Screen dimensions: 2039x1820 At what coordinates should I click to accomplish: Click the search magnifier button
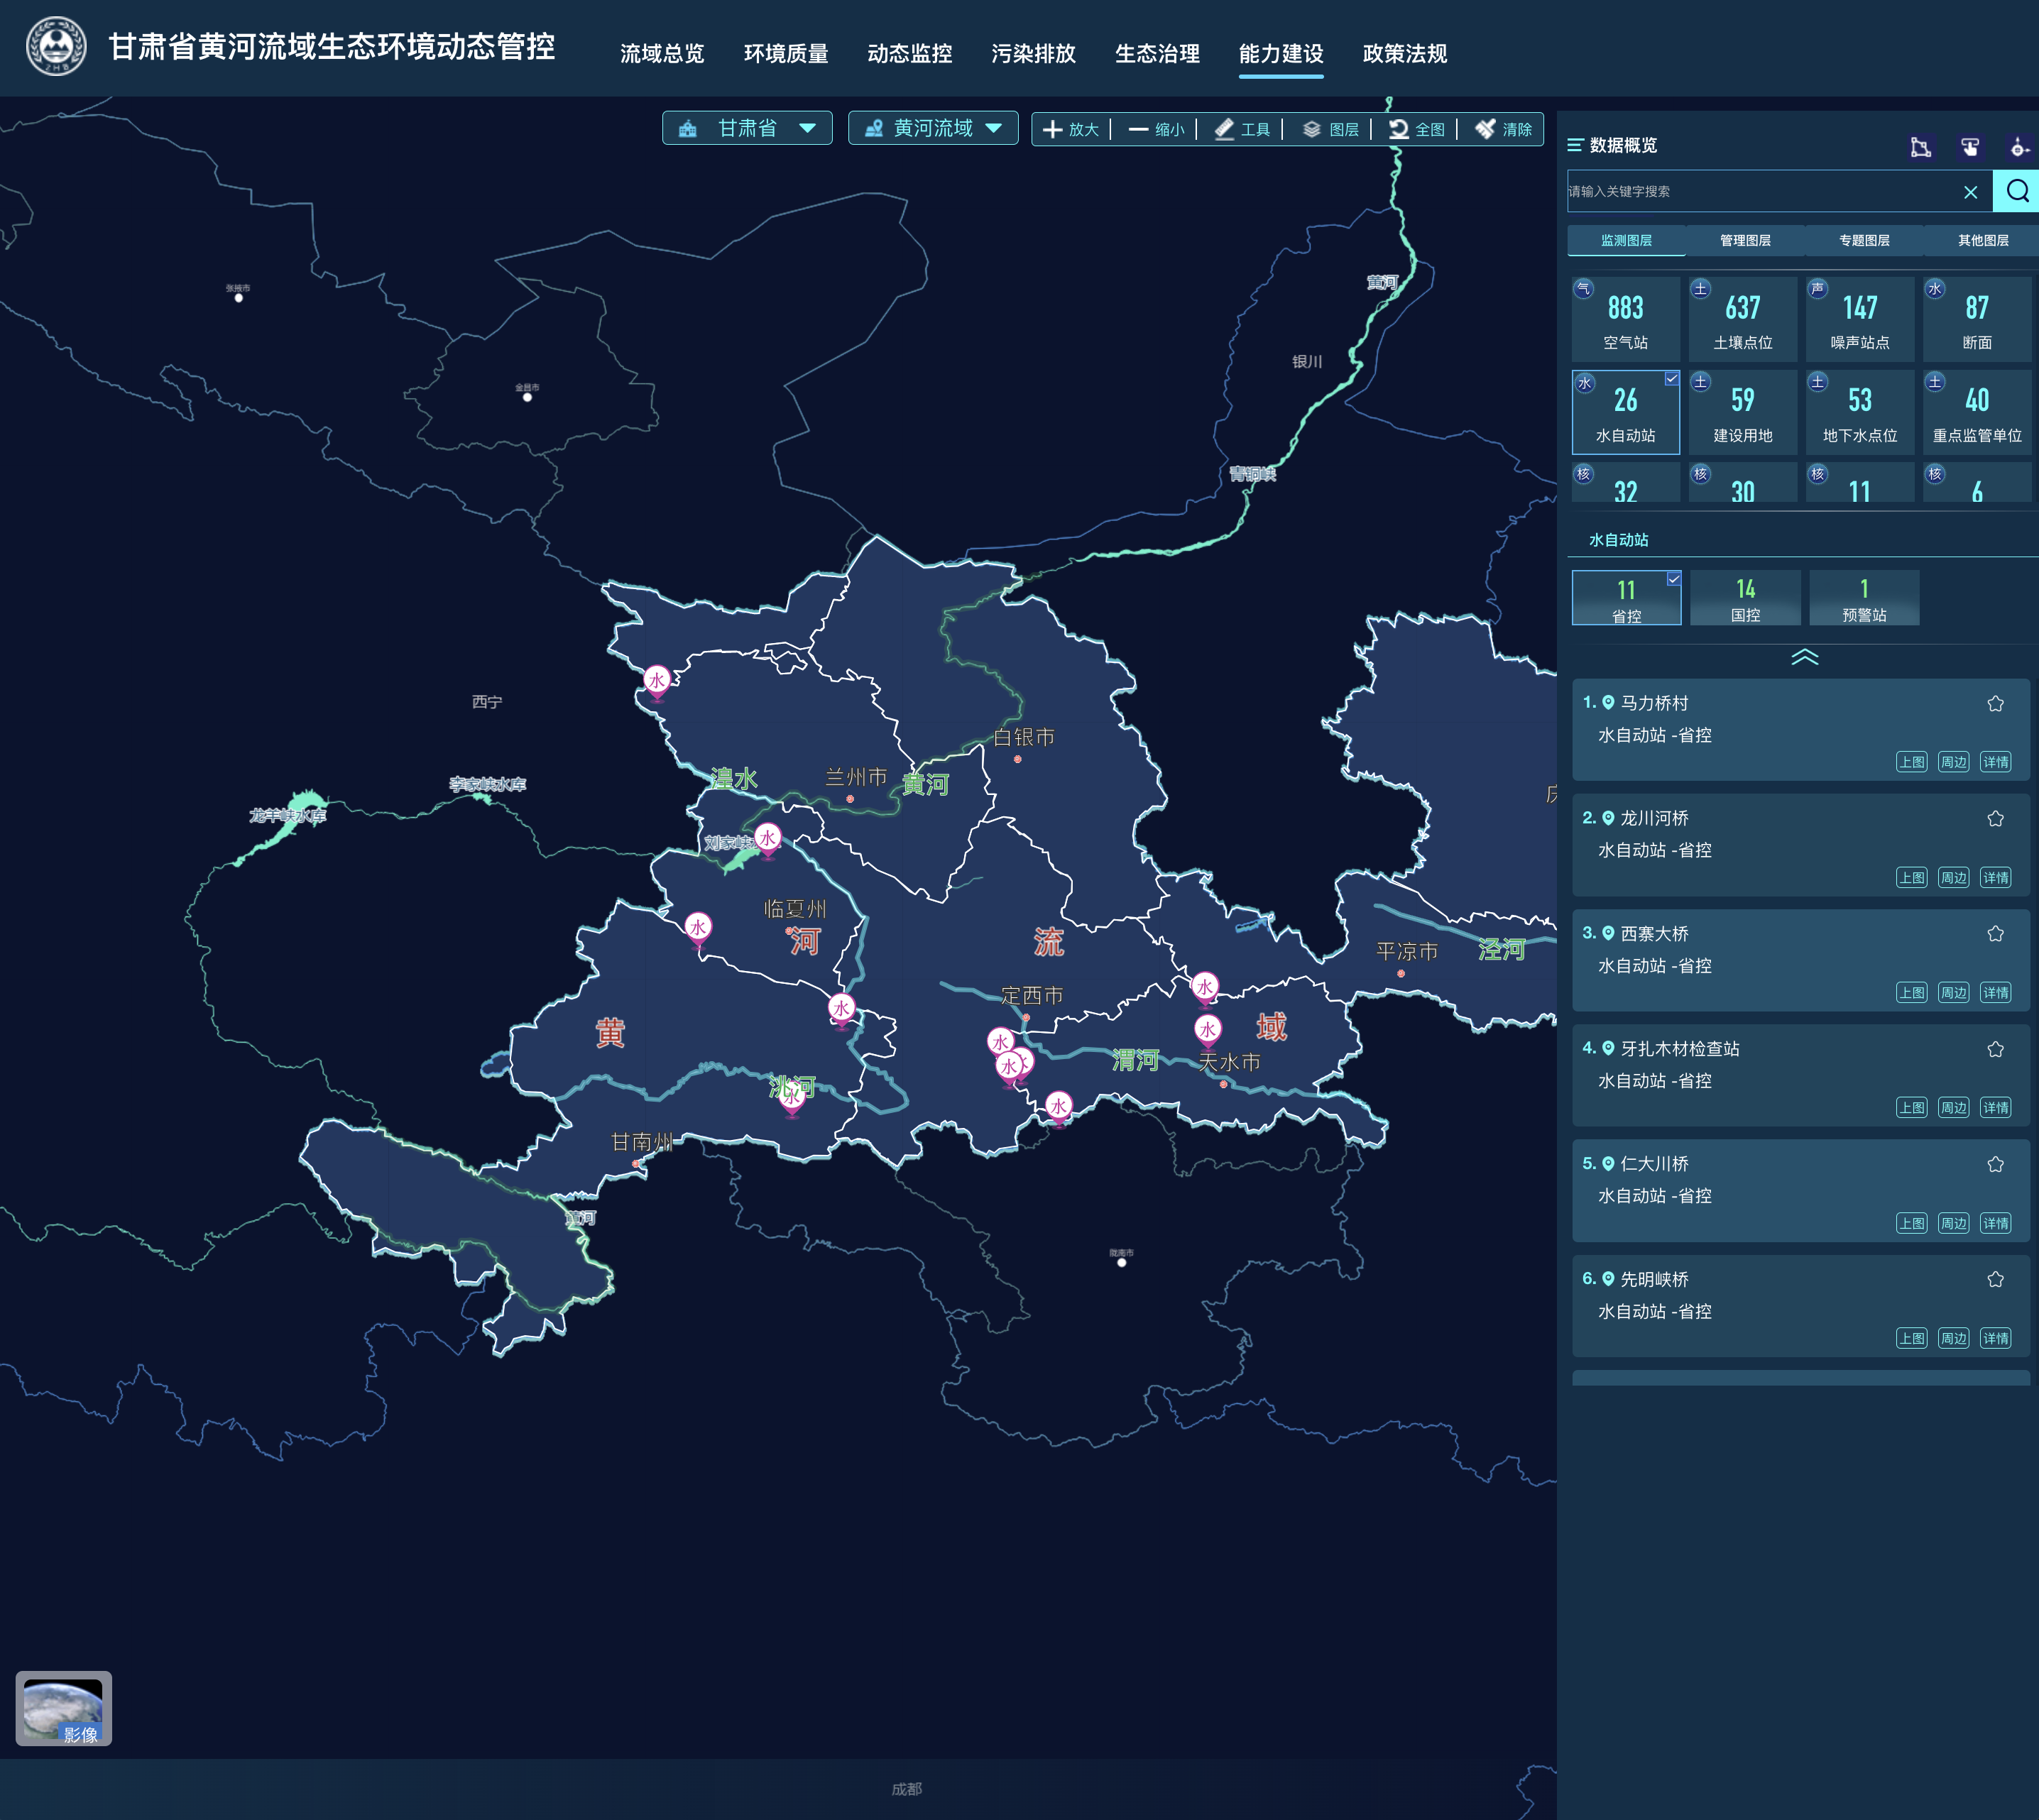click(2016, 191)
